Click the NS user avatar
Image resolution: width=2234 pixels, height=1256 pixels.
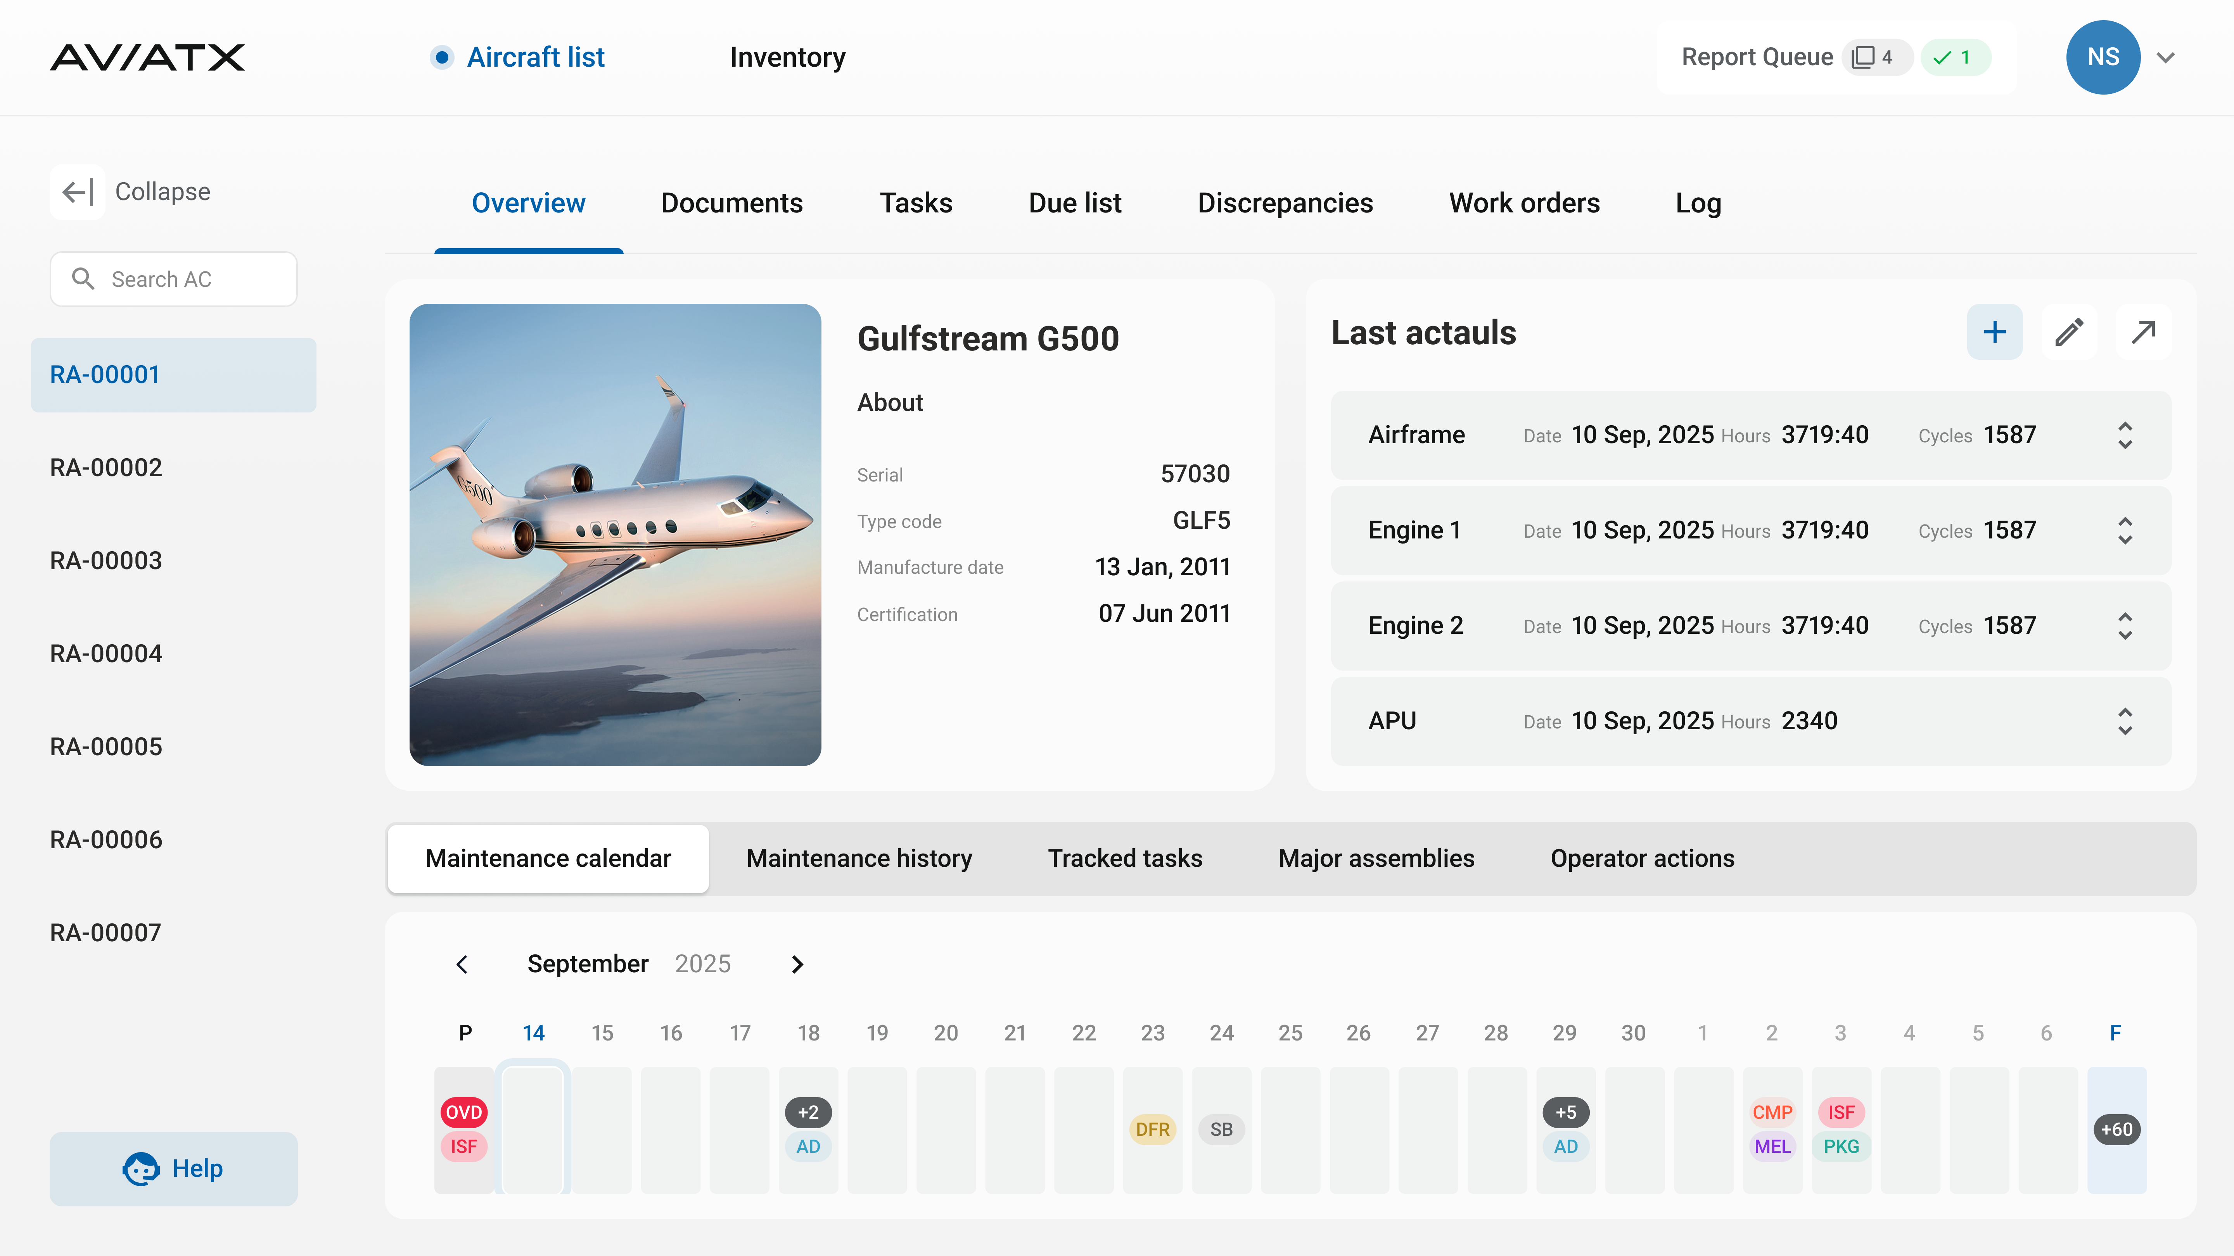(x=2102, y=57)
